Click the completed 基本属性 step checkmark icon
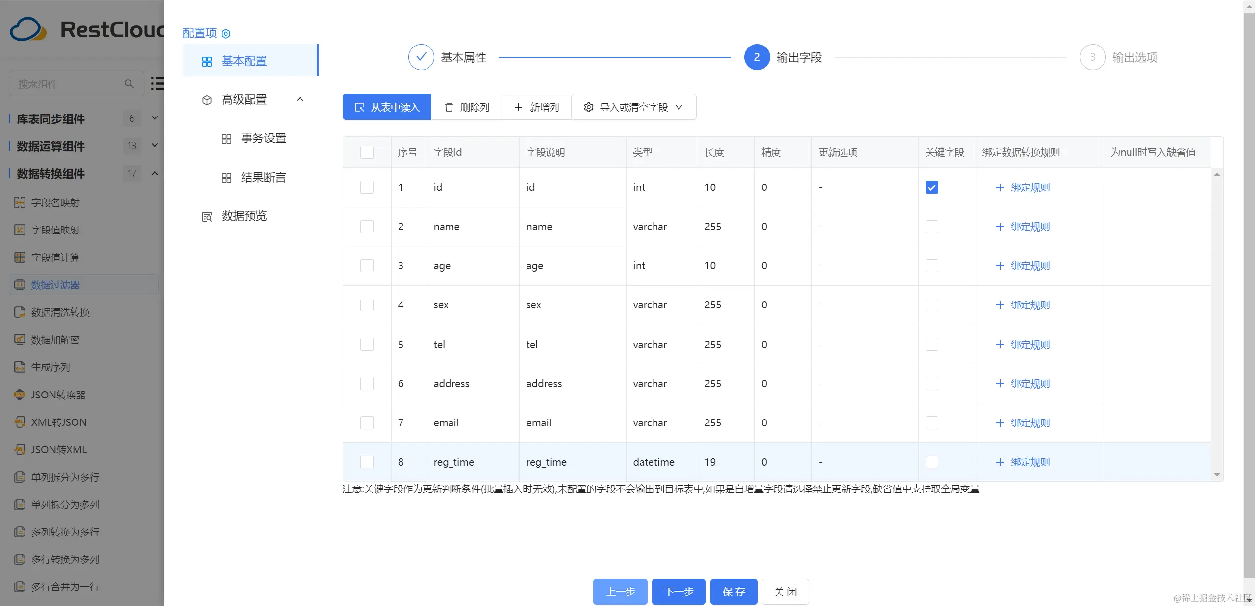The image size is (1255, 606). coord(421,57)
